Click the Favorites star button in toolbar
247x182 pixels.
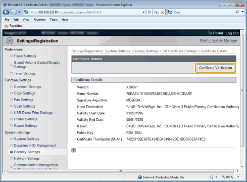[13, 26]
